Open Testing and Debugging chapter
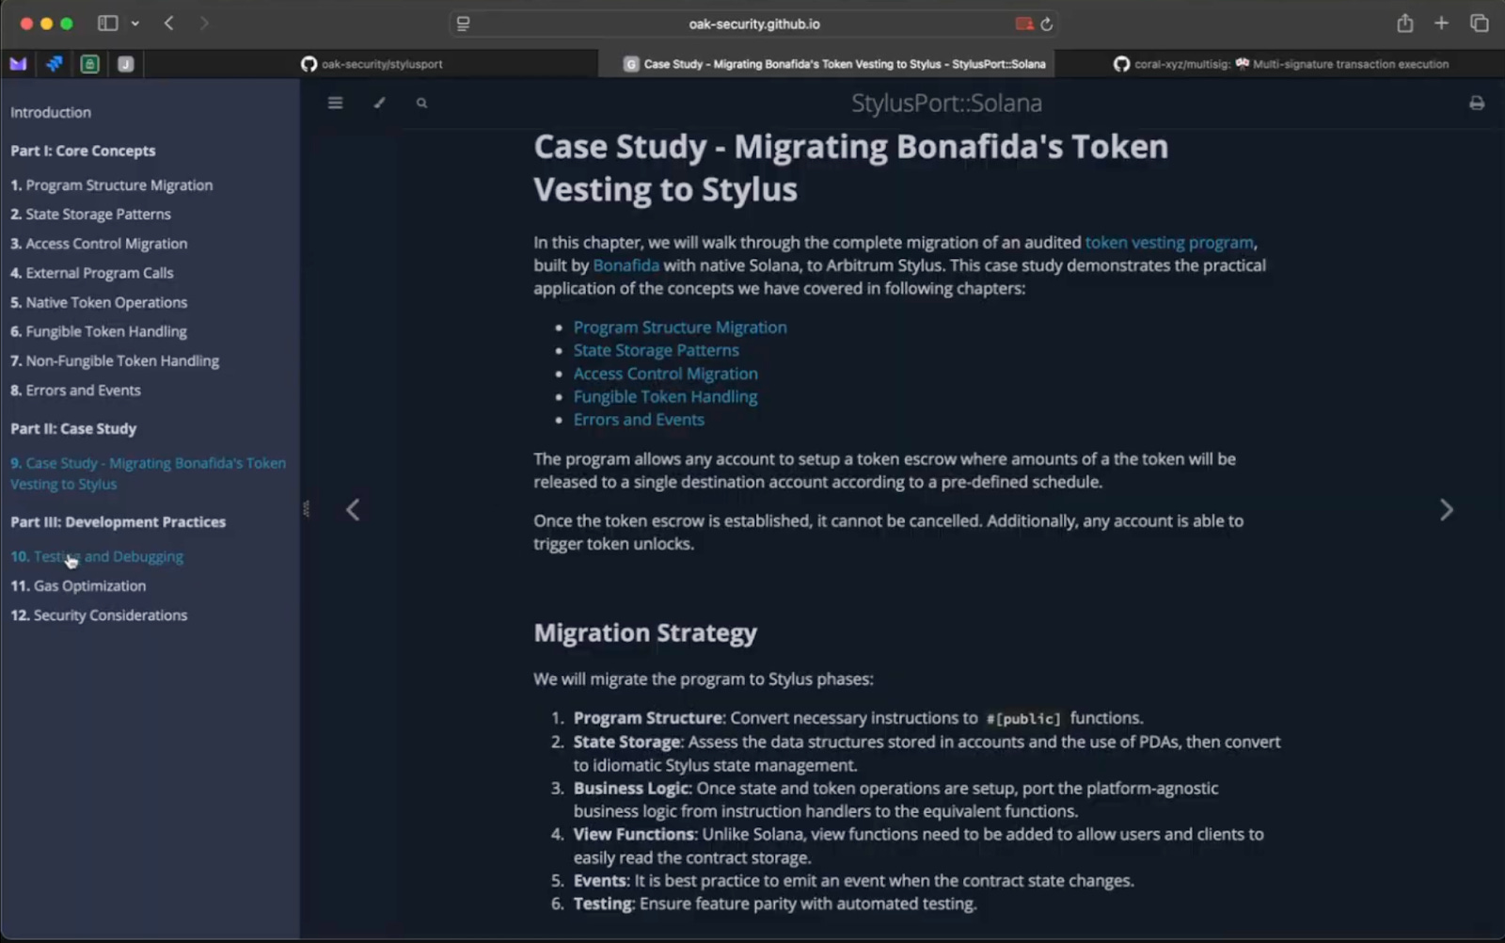The image size is (1505, 943). pyautogui.click(x=97, y=556)
